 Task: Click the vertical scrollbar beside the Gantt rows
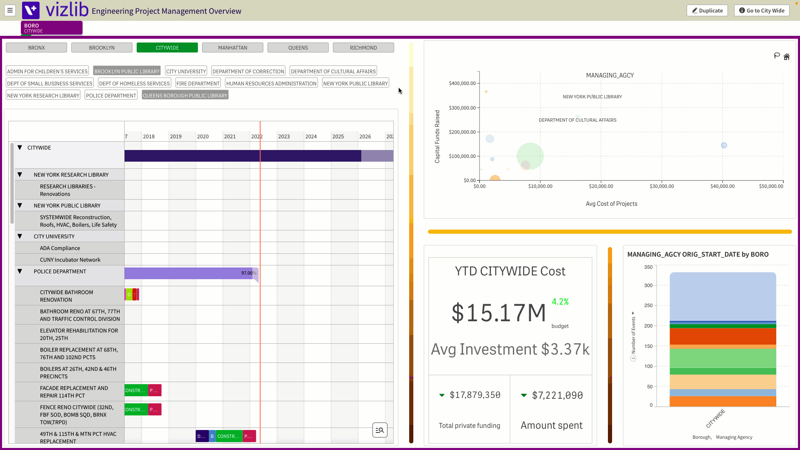pyautogui.click(x=12, y=183)
